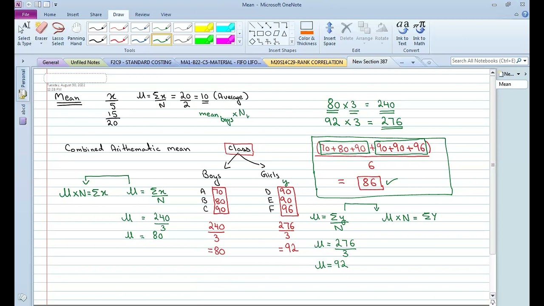The height and width of the screenshot is (306, 544).
Task: Open the Unfiled Notes section tab
Action: (85, 62)
